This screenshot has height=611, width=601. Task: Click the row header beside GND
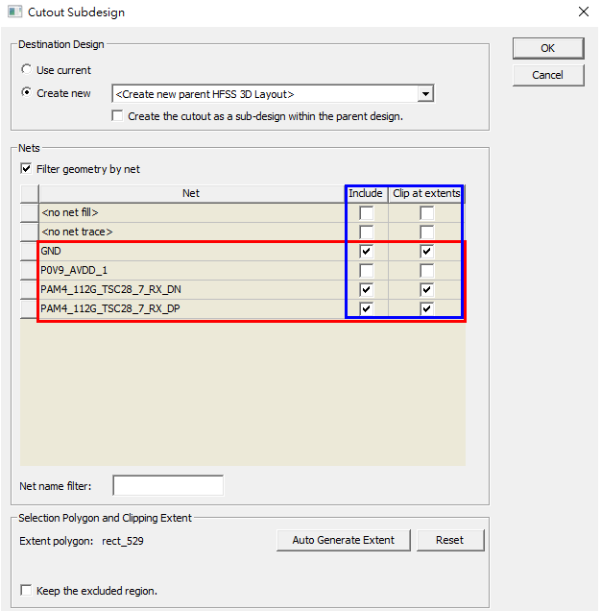point(29,252)
